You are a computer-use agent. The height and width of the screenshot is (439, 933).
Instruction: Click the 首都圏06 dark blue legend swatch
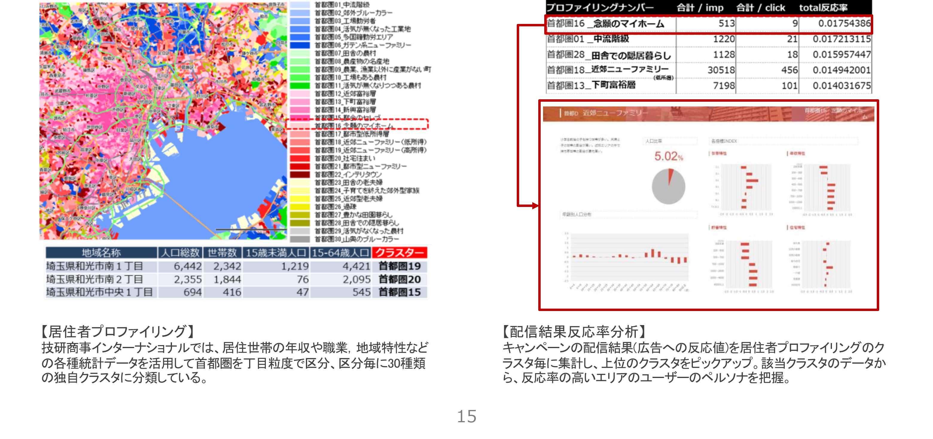tap(300, 45)
